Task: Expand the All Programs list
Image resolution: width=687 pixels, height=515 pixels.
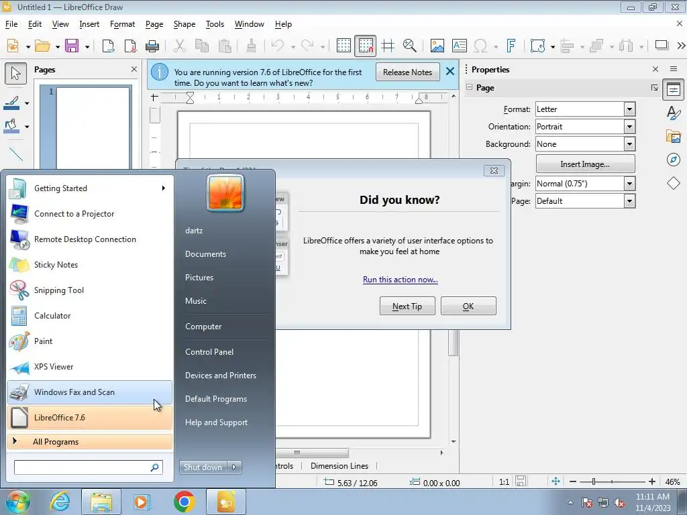Action: coord(90,441)
